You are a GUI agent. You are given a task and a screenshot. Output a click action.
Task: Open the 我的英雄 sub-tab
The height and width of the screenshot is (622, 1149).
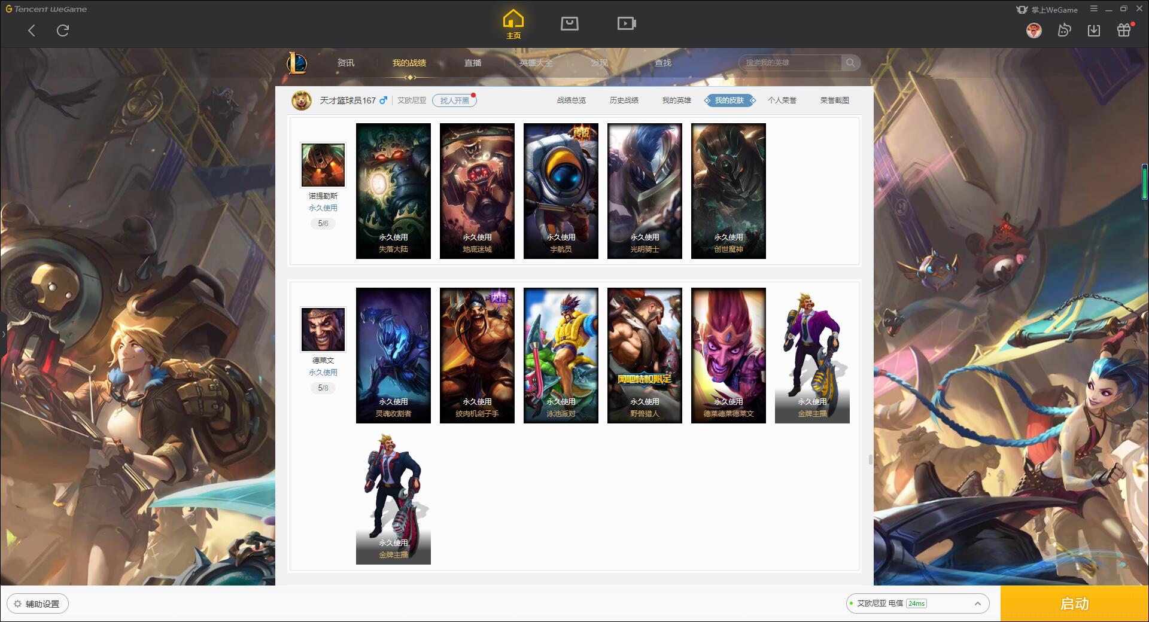tap(677, 100)
